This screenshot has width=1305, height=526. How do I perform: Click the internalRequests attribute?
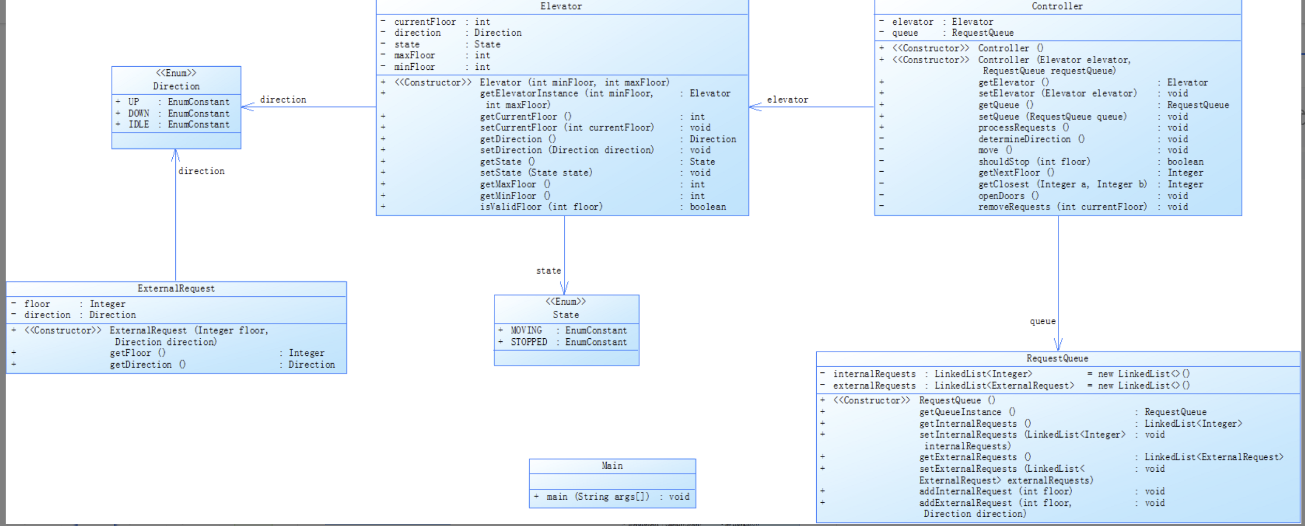[x=1004, y=374]
